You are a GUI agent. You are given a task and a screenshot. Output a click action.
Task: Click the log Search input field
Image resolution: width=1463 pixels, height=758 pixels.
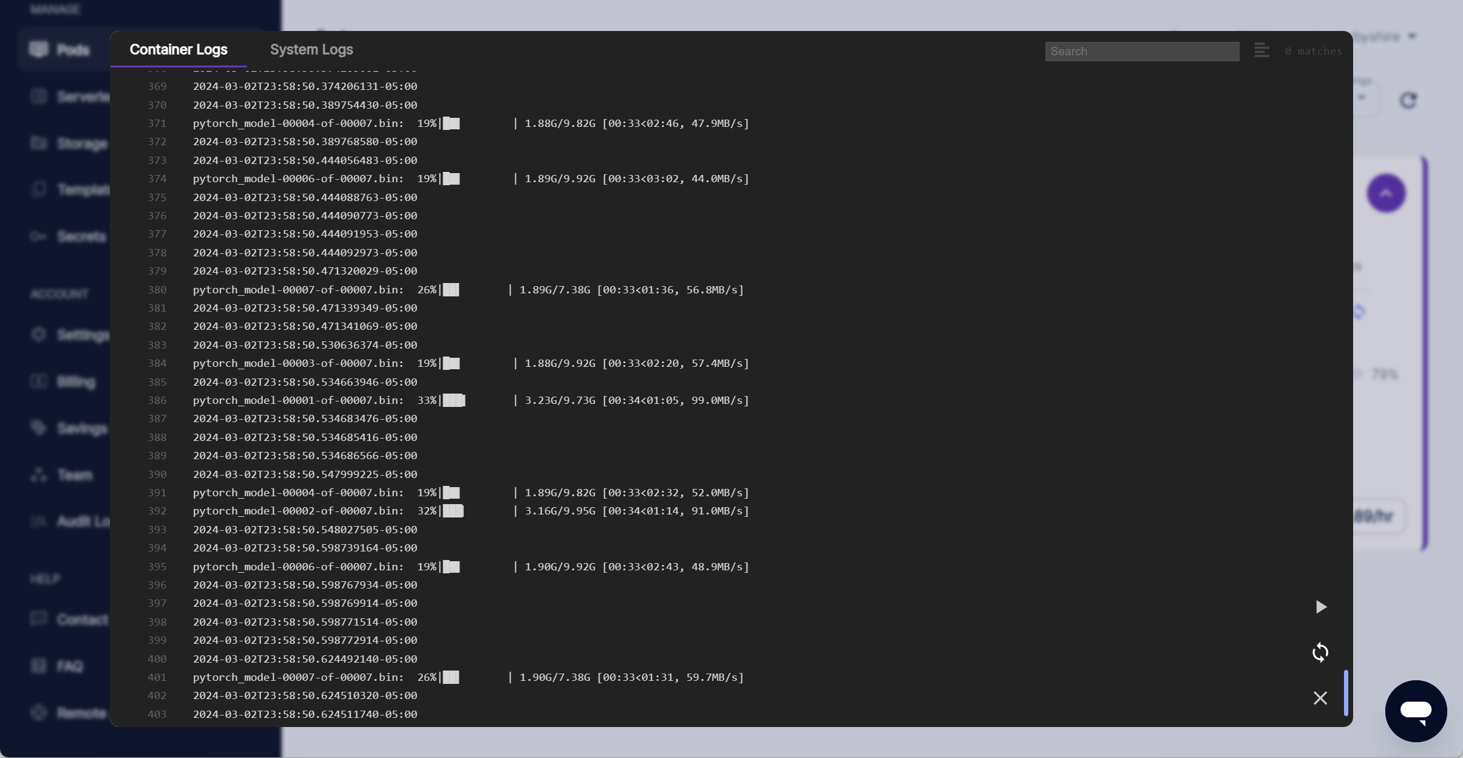point(1142,52)
